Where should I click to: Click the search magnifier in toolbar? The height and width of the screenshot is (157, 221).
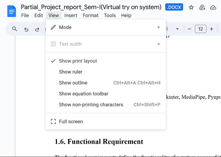click(15, 29)
